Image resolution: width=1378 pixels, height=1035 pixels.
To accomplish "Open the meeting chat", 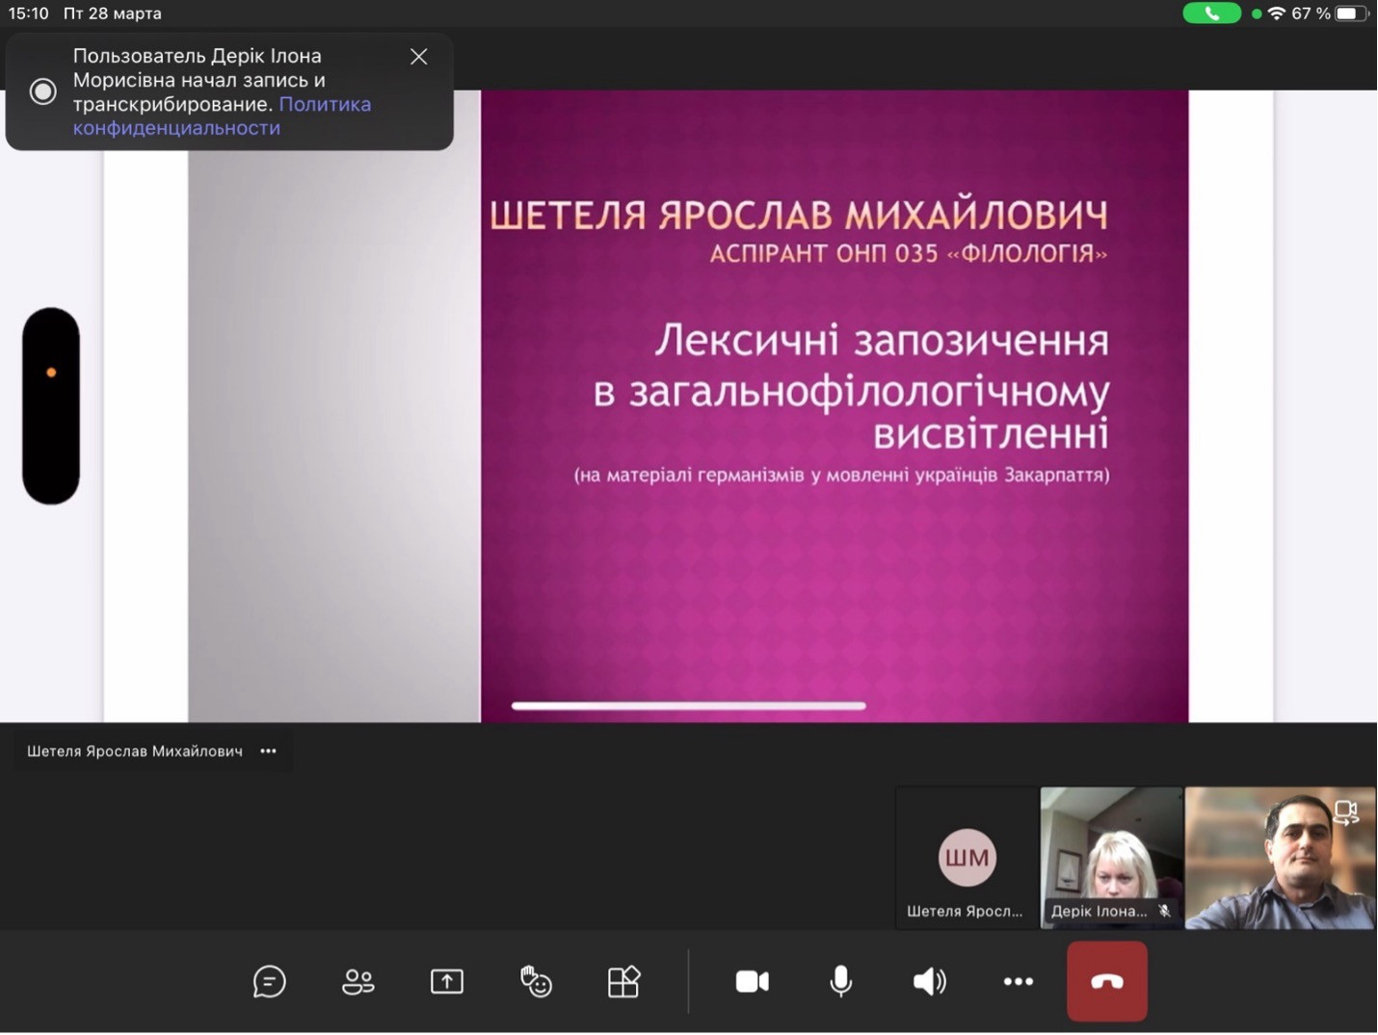I will pyautogui.click(x=269, y=982).
